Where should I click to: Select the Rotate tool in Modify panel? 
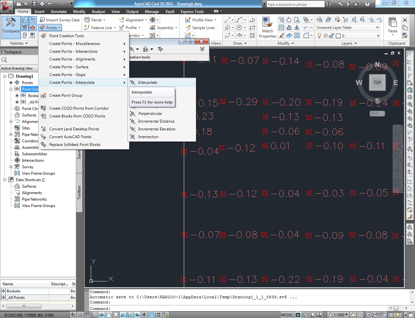coord(289,20)
